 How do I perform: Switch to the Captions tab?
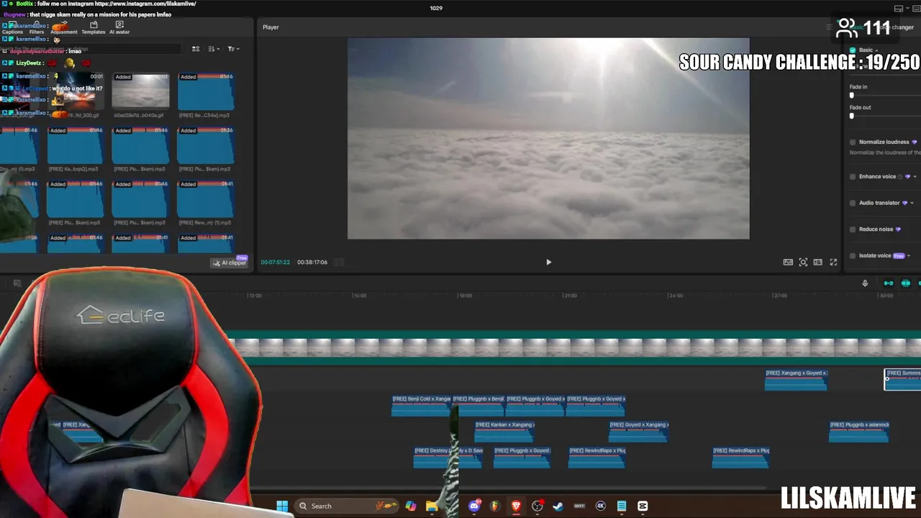(x=12, y=29)
